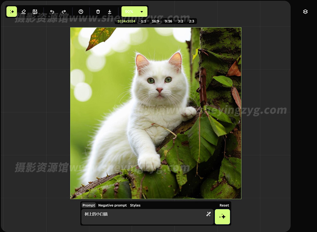The width and height of the screenshot is (317, 232).
Task: Choose the 1:1 aspect ratio
Action: pyautogui.click(x=144, y=21)
